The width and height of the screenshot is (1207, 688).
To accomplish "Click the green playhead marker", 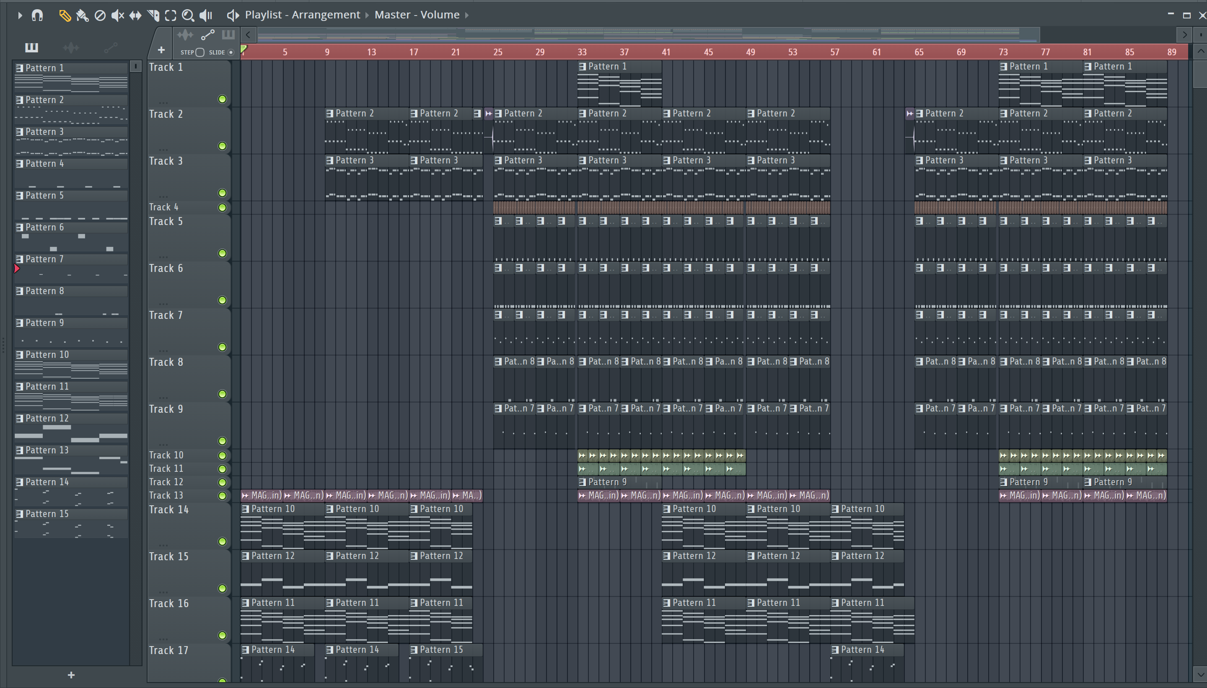I will click(x=243, y=49).
